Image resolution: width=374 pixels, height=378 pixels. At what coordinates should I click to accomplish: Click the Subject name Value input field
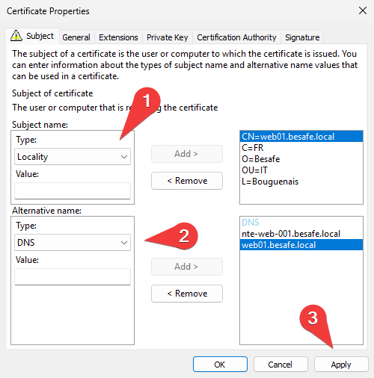(73, 190)
